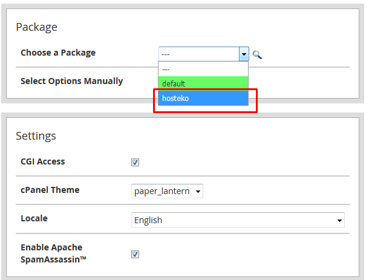The height and width of the screenshot is (280, 369).
Task: Click the CGI Access label
Action: [43, 161]
